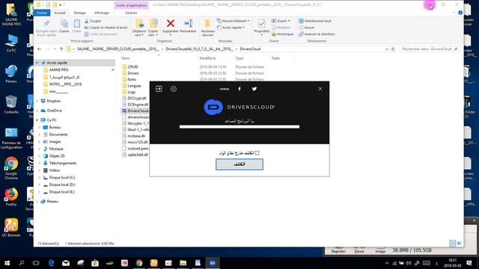This screenshot has width=479, height=269.
Task: Switch to the Gestion ribbon tab
Action: point(131,13)
